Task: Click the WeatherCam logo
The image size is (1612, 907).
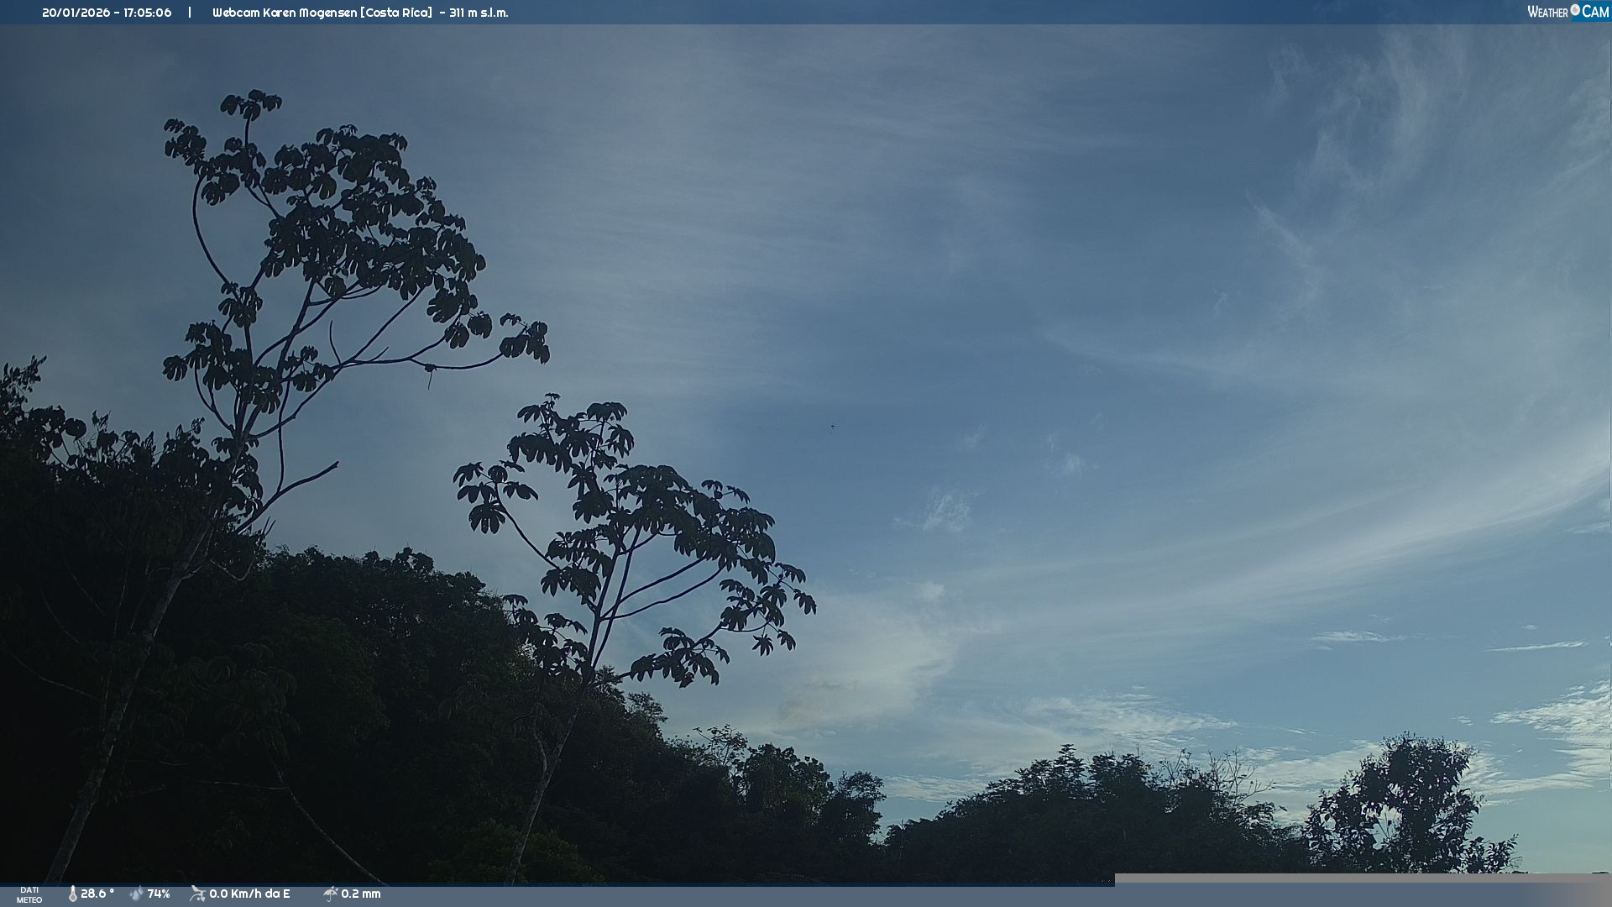Action: pyautogui.click(x=1568, y=12)
